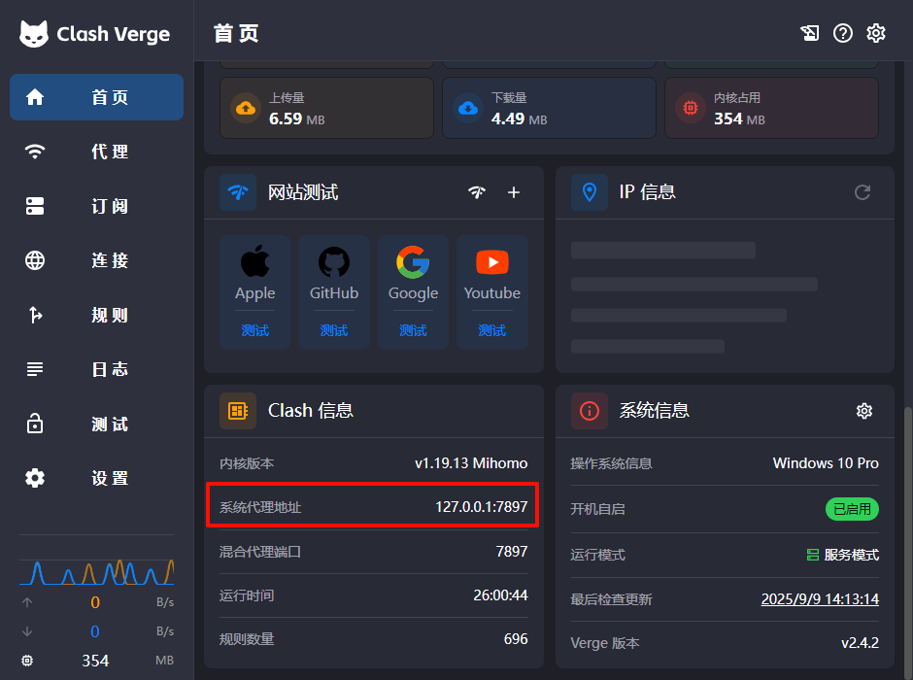
Task: Click the home icon in the sidebar
Action: pos(35,97)
